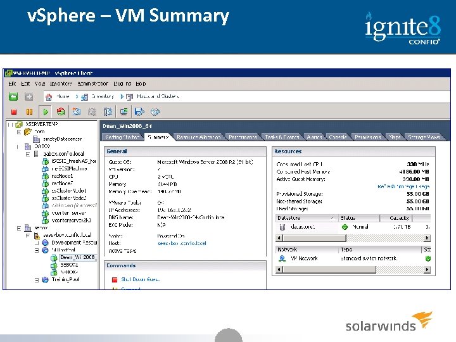Click the red Shut Down Guest icon

115,280
